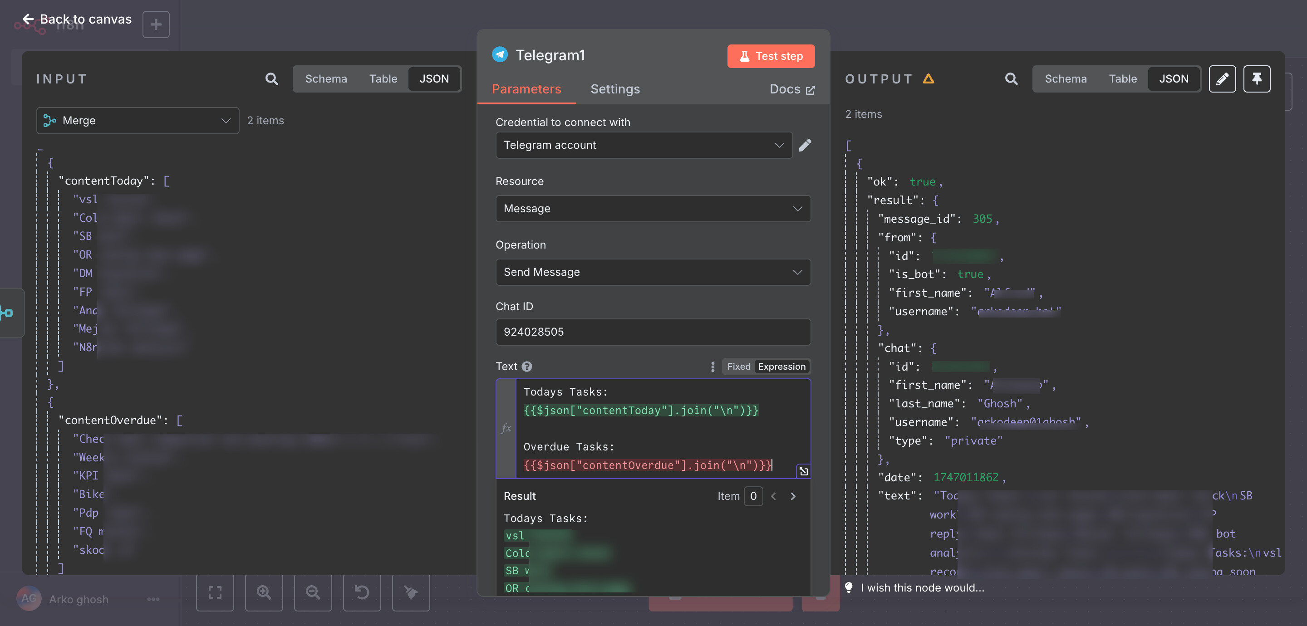Edit the Telegram credential pencil

click(x=805, y=145)
